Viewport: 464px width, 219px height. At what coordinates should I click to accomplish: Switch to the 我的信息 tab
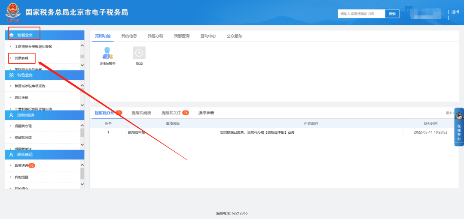129,36
